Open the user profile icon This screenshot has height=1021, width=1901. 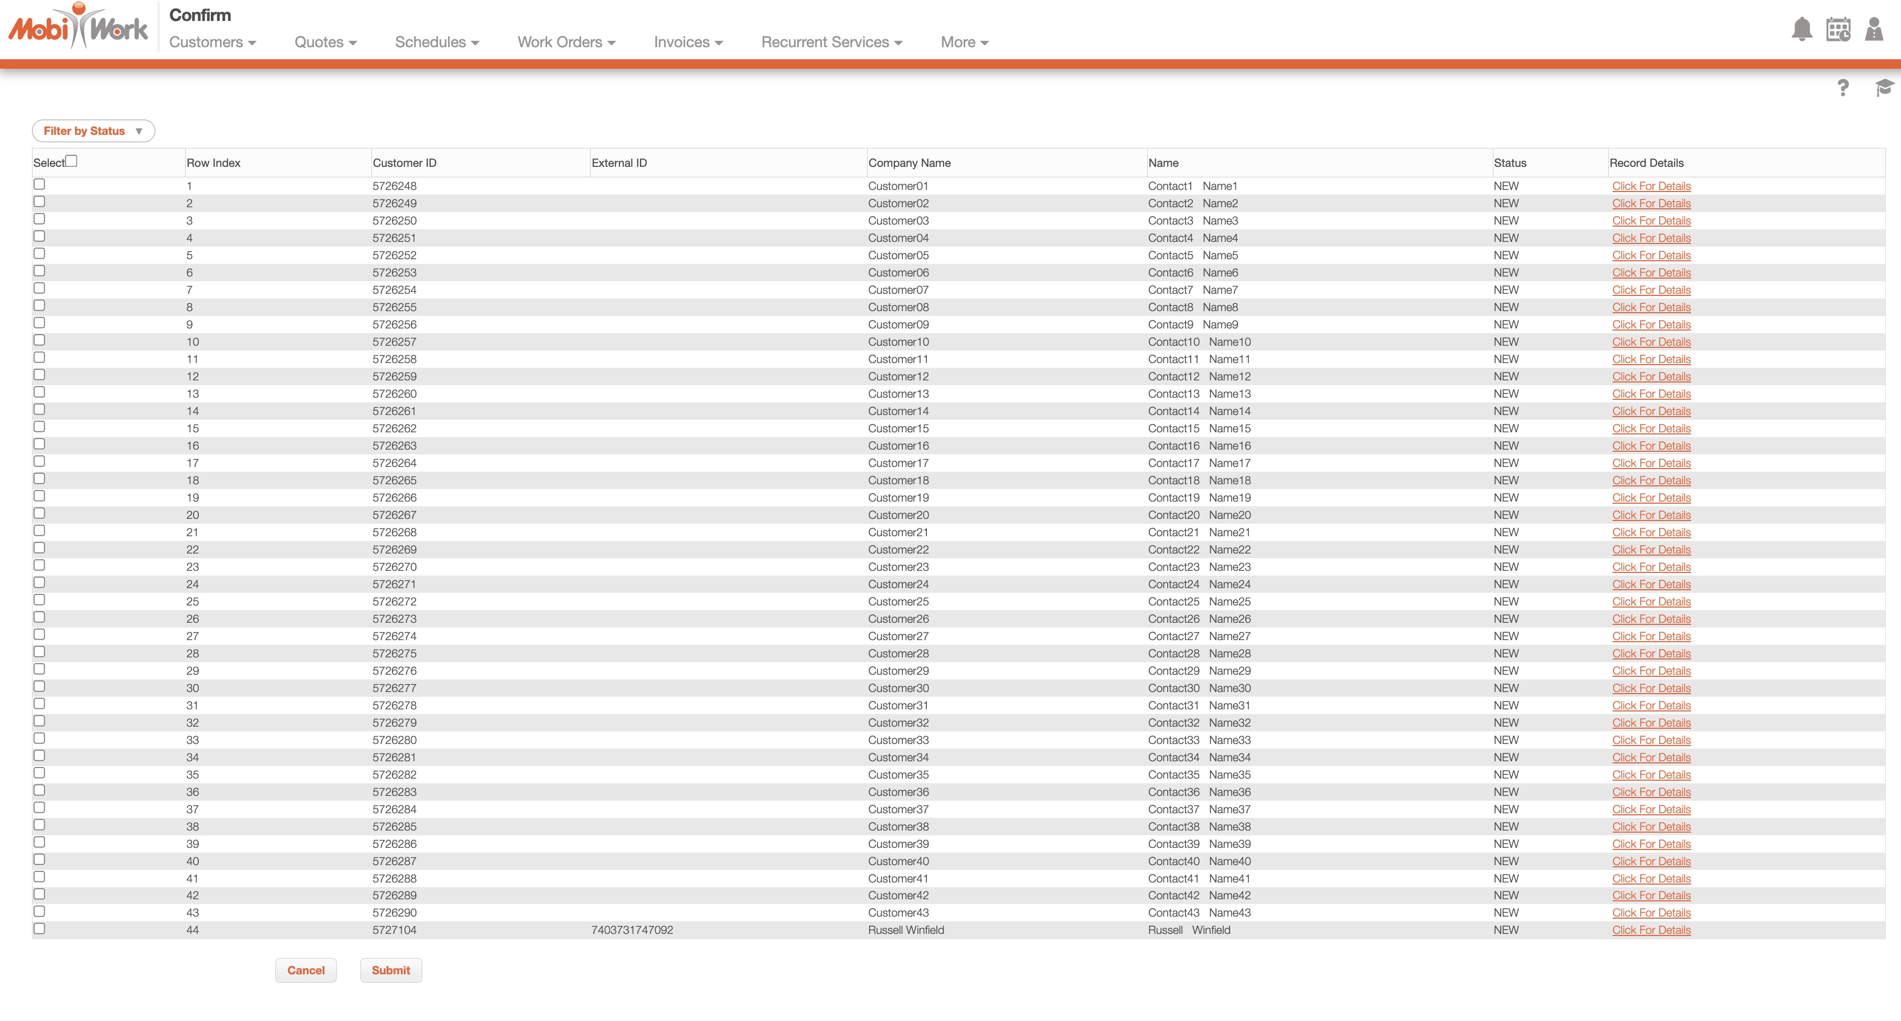(x=1874, y=29)
